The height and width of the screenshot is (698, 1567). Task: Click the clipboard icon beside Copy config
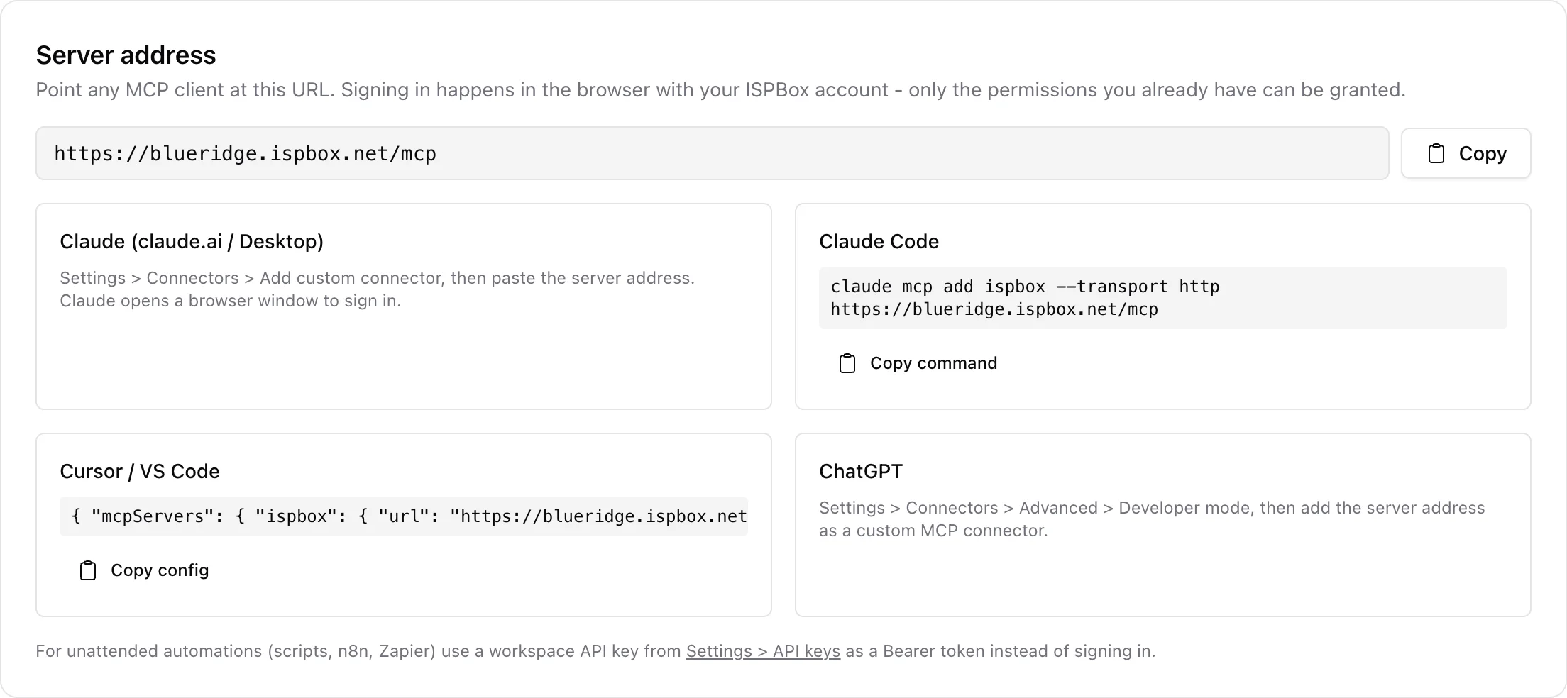point(88,570)
